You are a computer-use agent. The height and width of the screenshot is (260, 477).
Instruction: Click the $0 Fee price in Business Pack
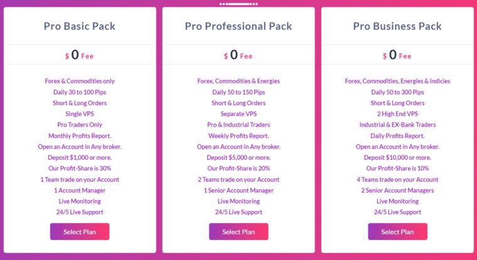pos(397,55)
